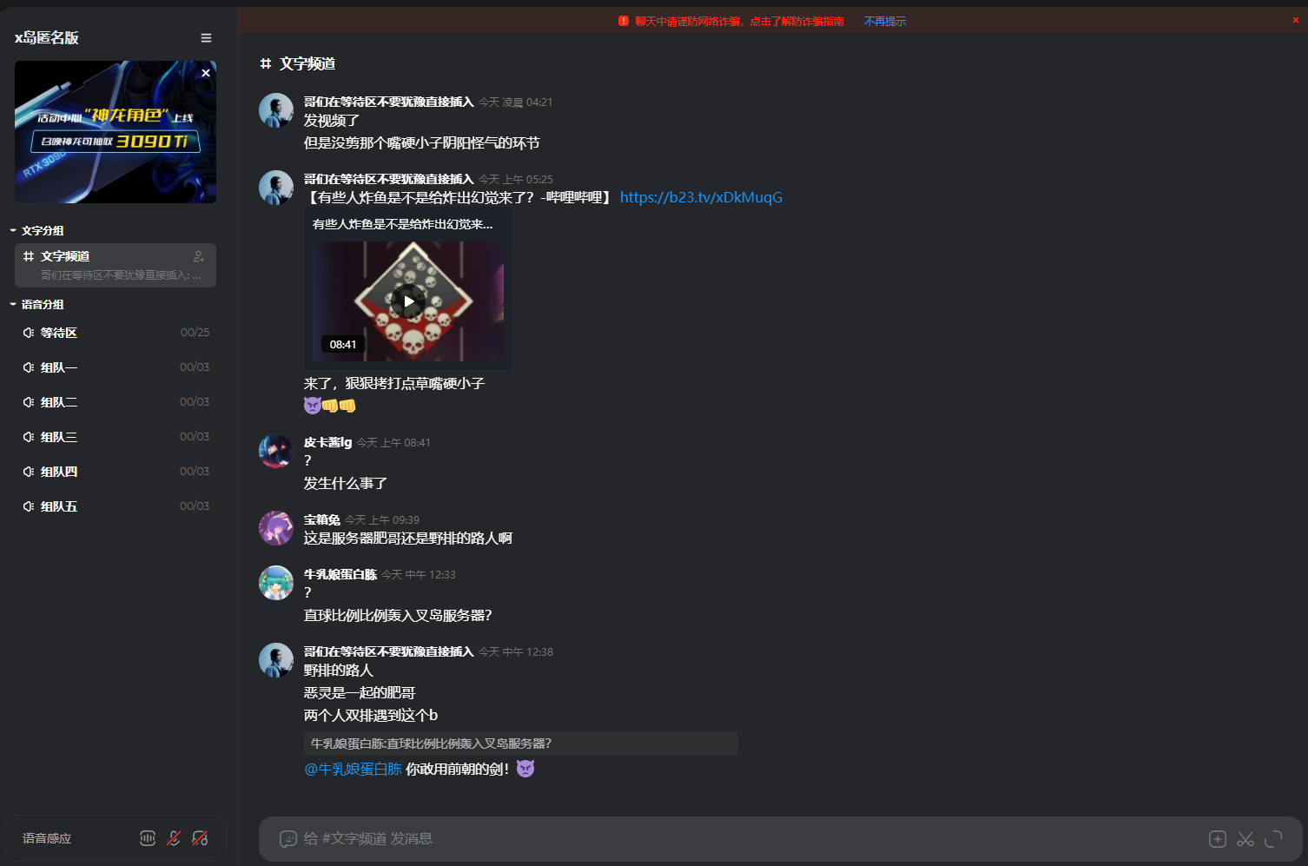Click the scissors screenshot icon
Screen dimensions: 1308x866
pyautogui.click(x=1245, y=839)
